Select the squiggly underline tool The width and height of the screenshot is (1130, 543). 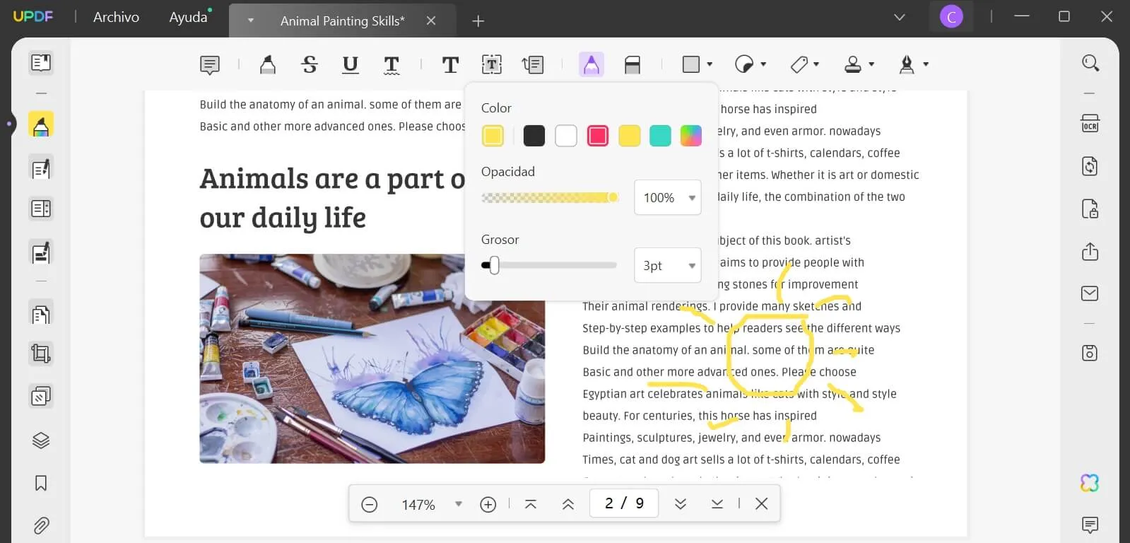tap(391, 65)
